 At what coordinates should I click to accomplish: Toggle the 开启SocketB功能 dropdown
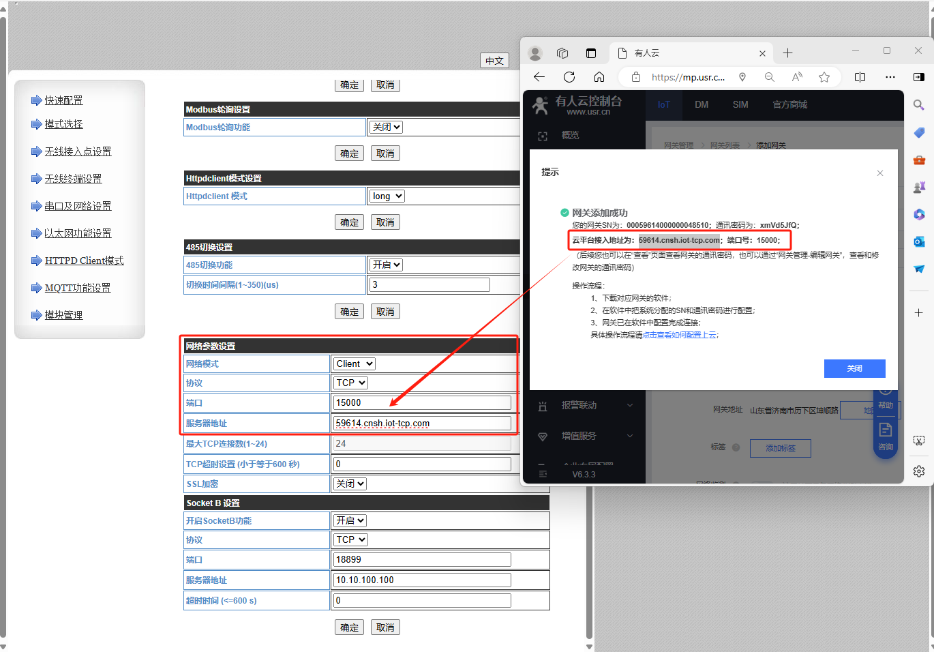click(x=350, y=521)
